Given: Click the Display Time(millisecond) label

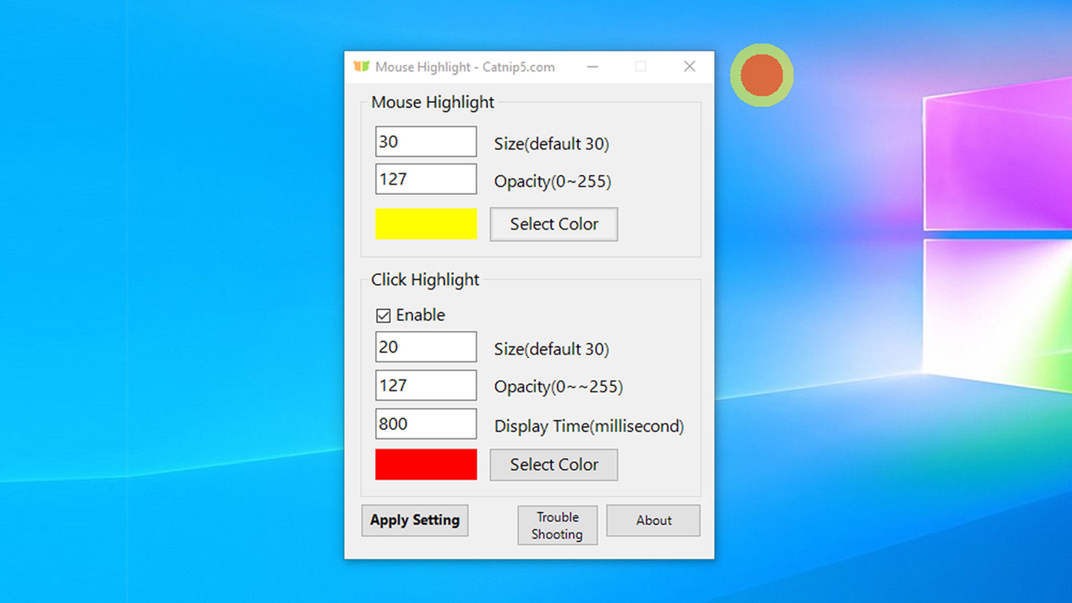Looking at the screenshot, I should pos(589,426).
